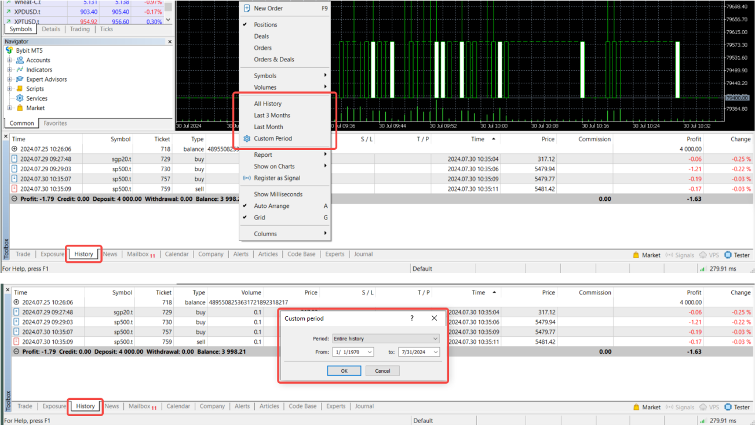Choose Last 3 Months from context menu
The image size is (755, 426).
pyautogui.click(x=272, y=115)
